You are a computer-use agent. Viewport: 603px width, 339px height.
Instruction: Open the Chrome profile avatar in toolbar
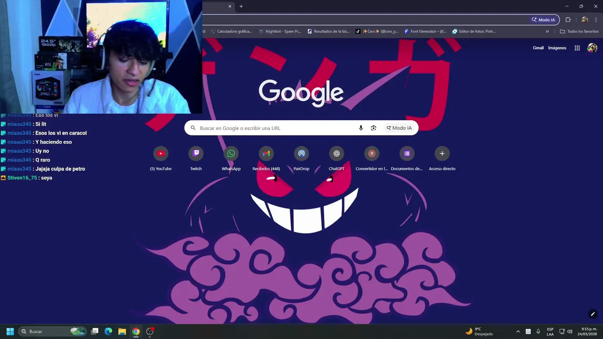585,20
